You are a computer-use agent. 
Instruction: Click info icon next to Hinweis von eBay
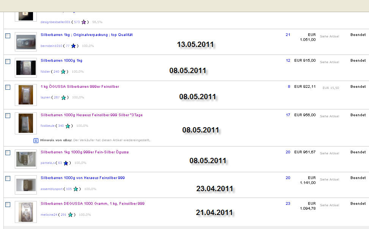[36, 140]
